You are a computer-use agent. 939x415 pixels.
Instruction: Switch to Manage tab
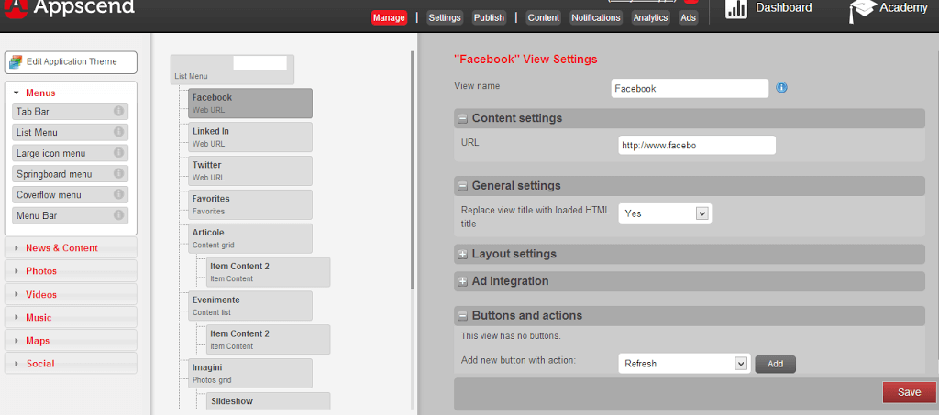point(389,18)
